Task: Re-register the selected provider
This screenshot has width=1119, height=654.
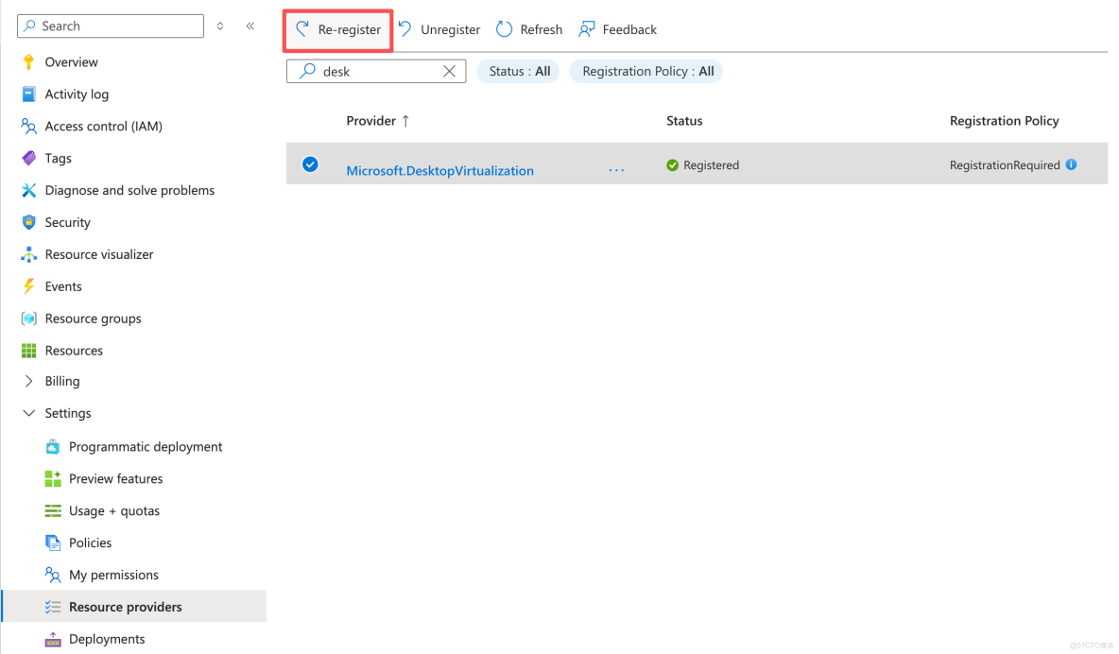Action: coord(336,29)
